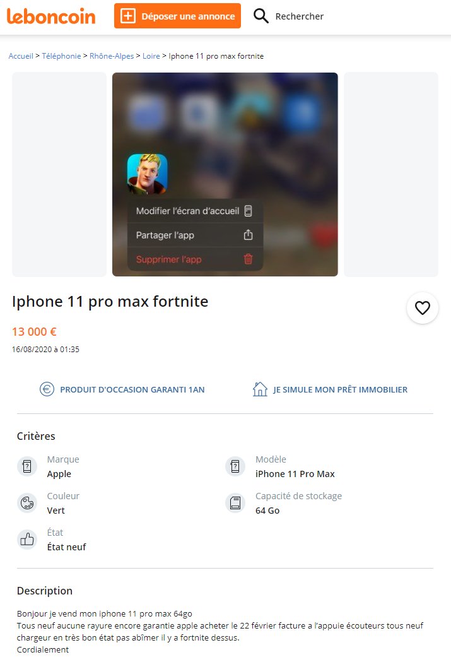Click the phone icon beside Marque

(x=27, y=466)
